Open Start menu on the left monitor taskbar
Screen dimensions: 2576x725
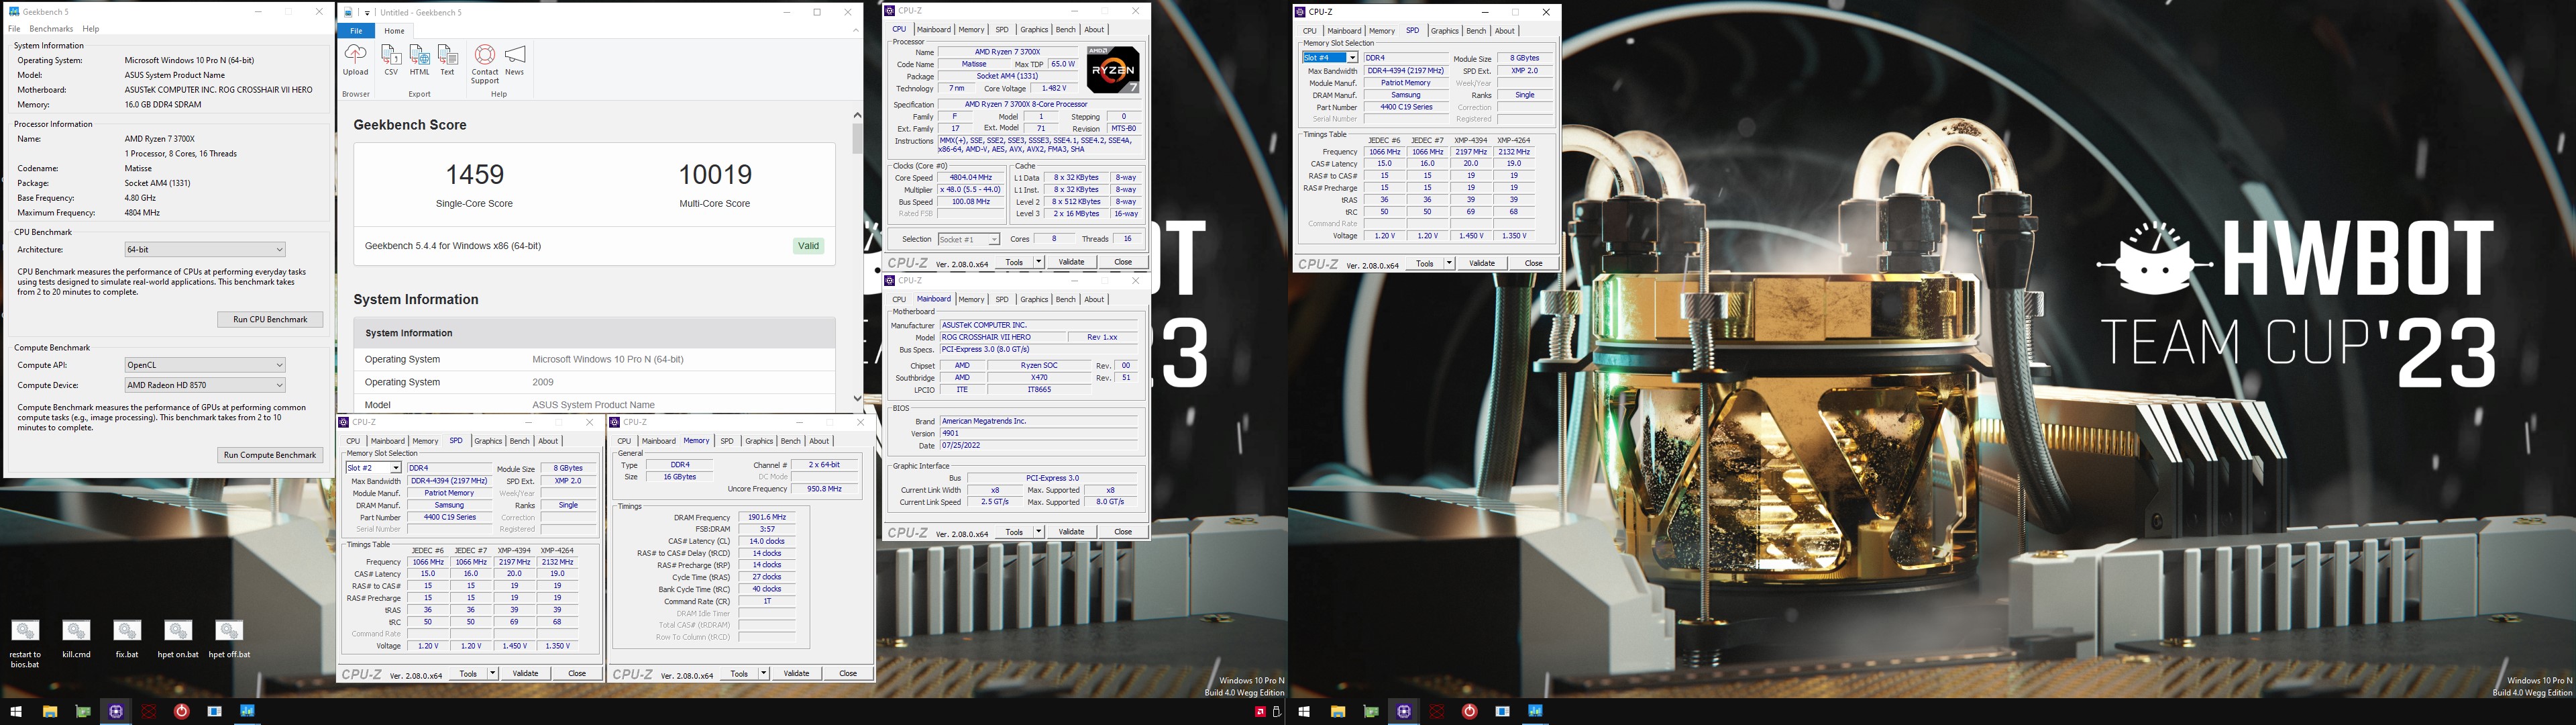[x=16, y=711]
